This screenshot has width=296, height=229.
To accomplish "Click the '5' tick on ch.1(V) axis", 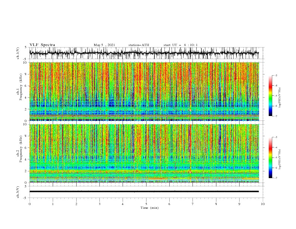I will coord(26,47).
